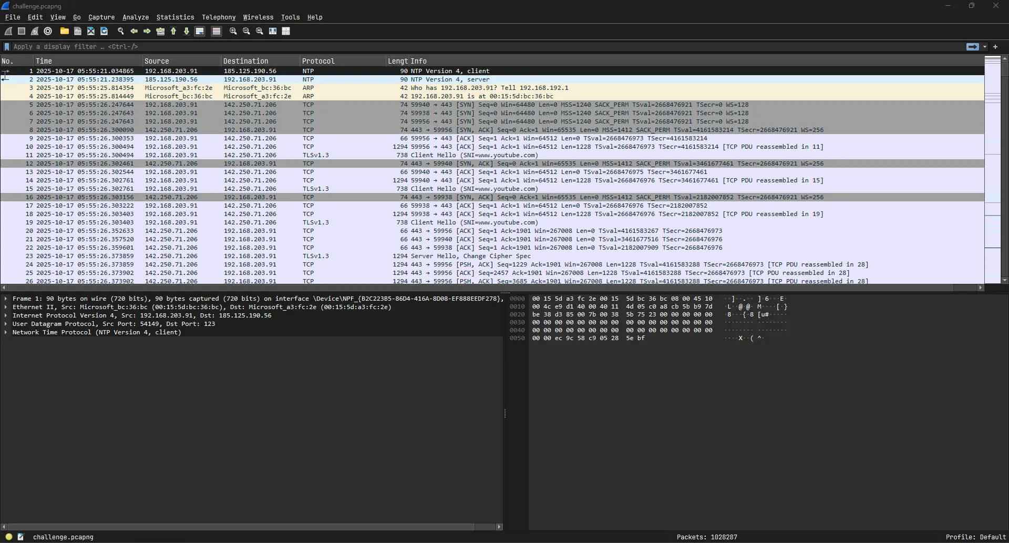Image resolution: width=1009 pixels, height=543 pixels.
Task: Toggle packet colorization button
Action: [x=216, y=32]
